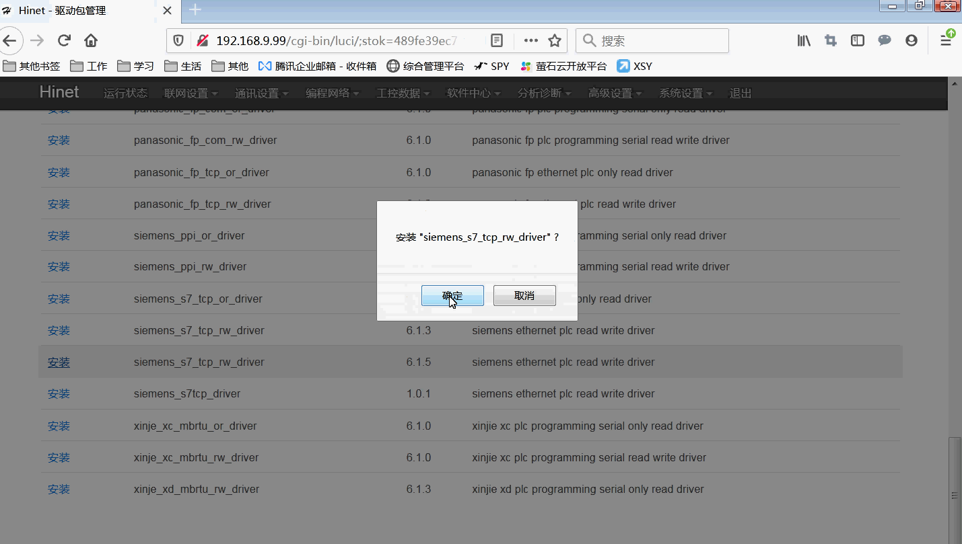Open the Firefox library icon
Viewport: 962px width, 544px height.
(x=804, y=41)
